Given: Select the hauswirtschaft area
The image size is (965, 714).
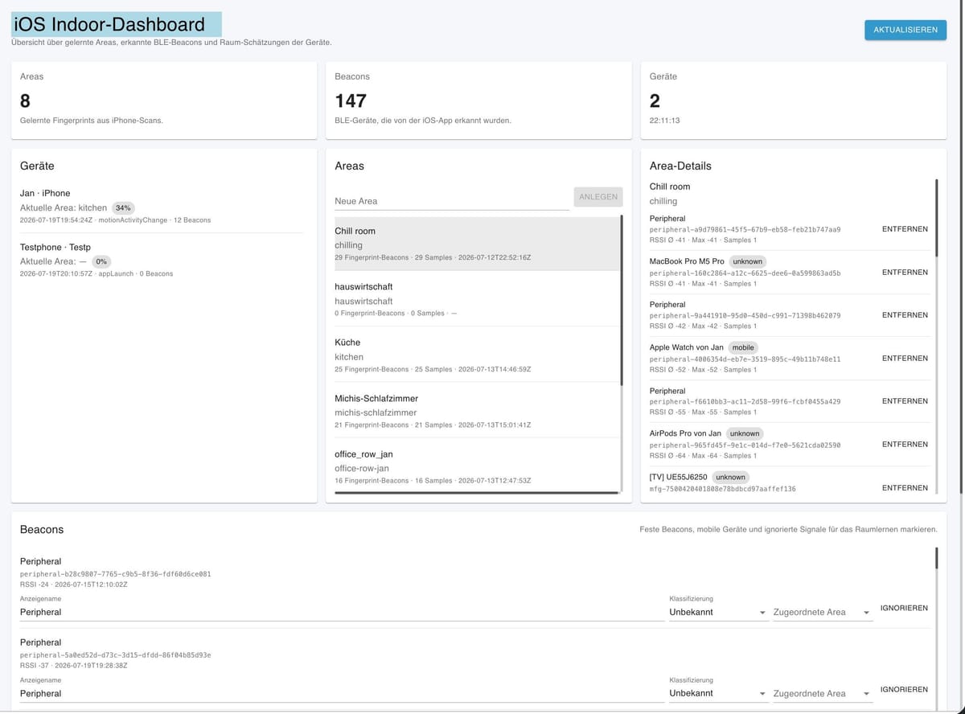Looking at the screenshot, I should click(477, 299).
